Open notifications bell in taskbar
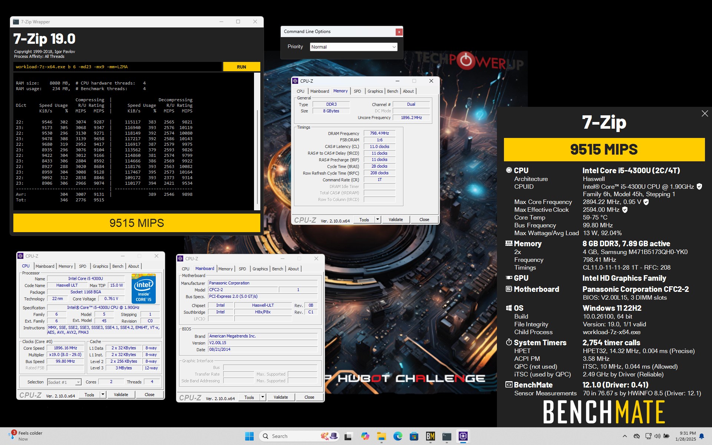 click(x=702, y=436)
